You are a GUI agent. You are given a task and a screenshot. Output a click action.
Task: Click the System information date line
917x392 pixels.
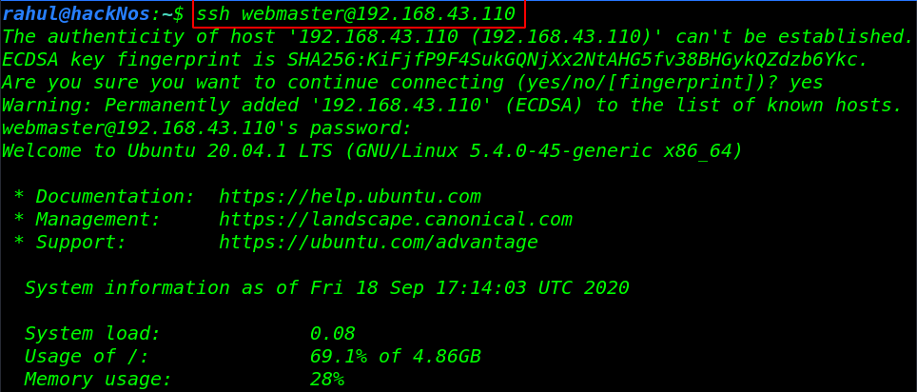[x=327, y=288]
